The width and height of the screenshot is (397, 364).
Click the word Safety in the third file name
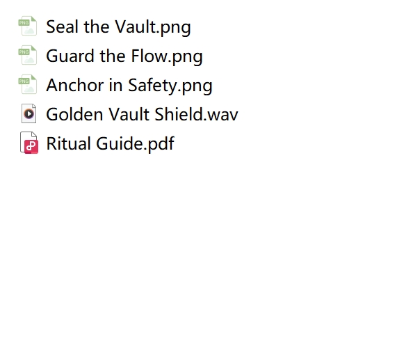pos(152,85)
